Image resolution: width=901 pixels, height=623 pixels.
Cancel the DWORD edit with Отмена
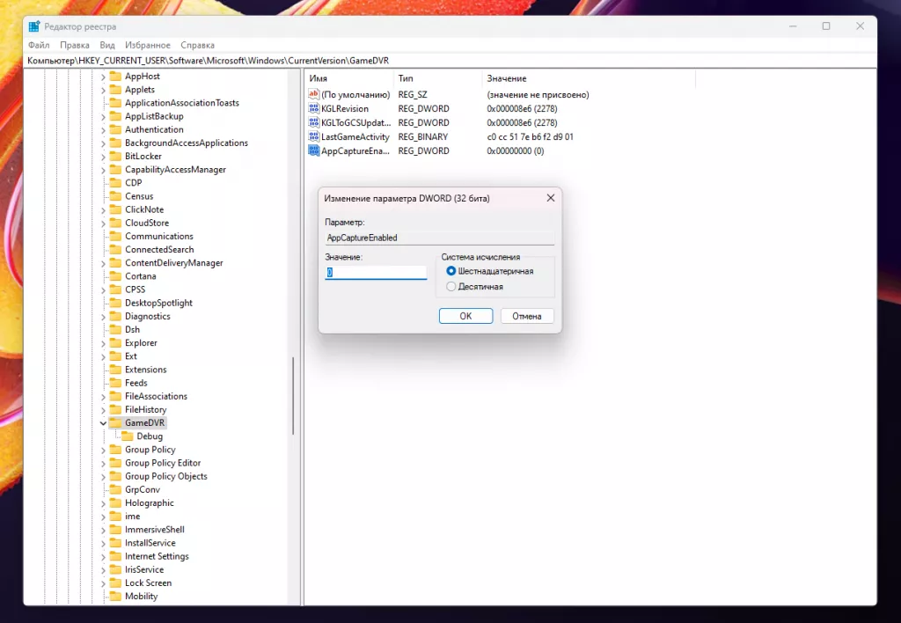pos(527,316)
